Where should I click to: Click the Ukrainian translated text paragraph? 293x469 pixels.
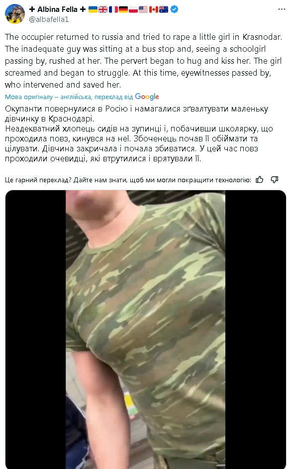click(x=139, y=134)
